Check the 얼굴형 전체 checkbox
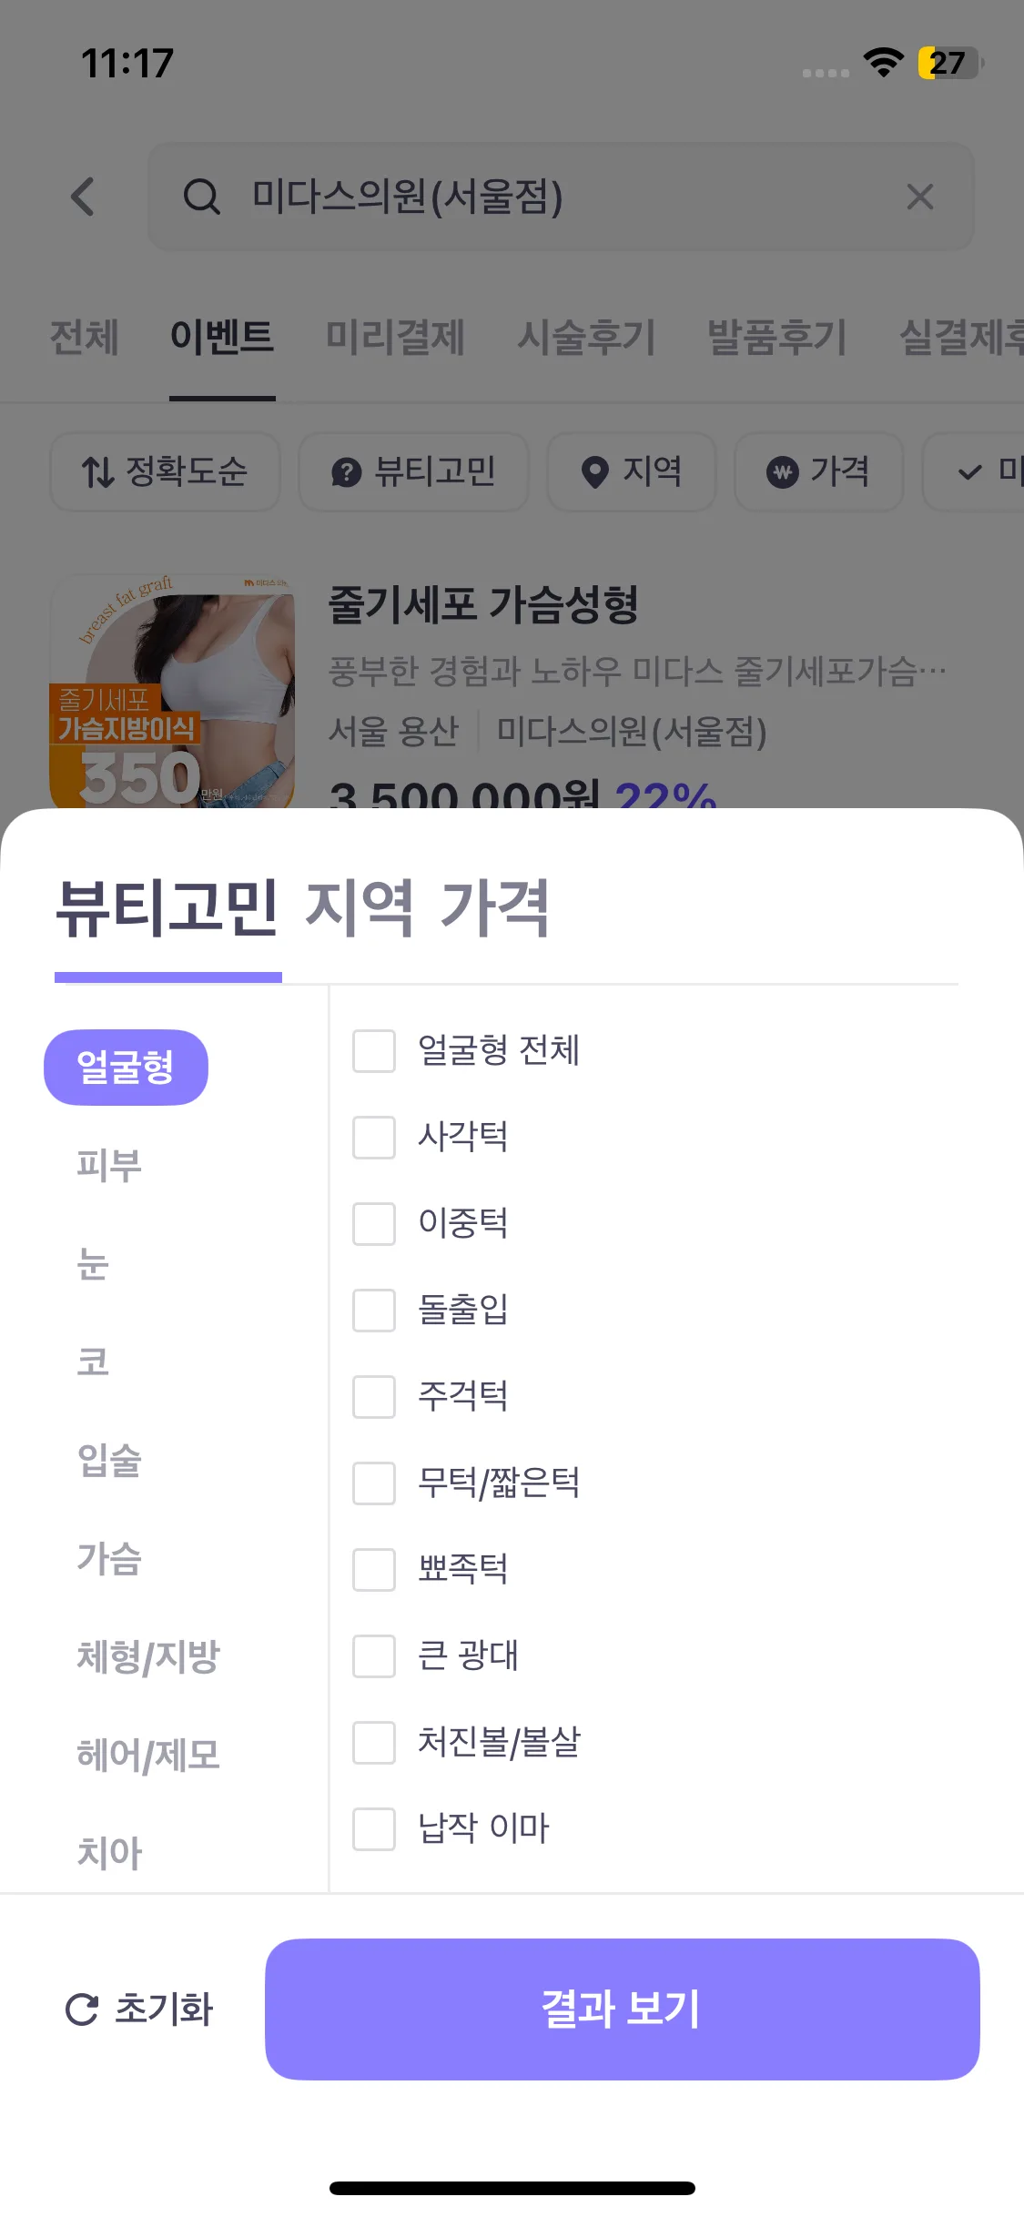This screenshot has width=1024, height=2217. point(374,1051)
